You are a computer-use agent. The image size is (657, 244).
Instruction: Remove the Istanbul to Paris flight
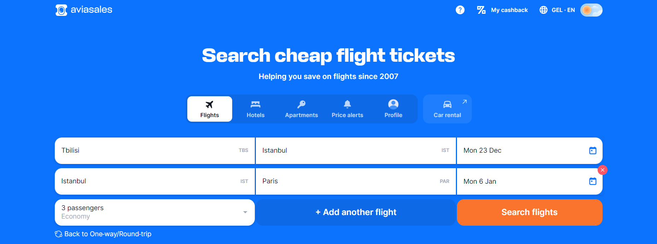point(602,170)
